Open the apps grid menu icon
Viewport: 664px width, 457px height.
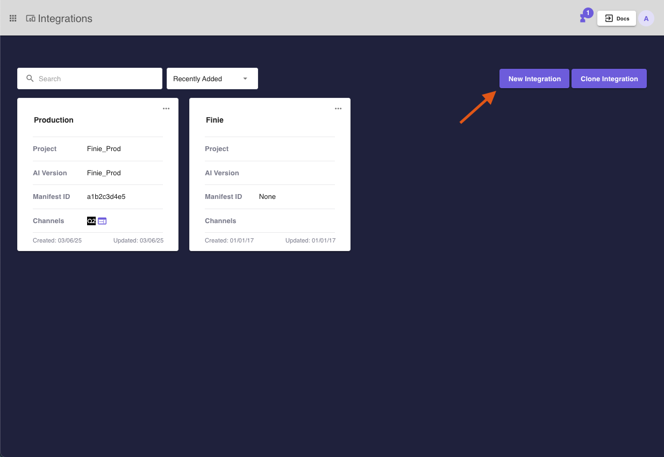[13, 18]
